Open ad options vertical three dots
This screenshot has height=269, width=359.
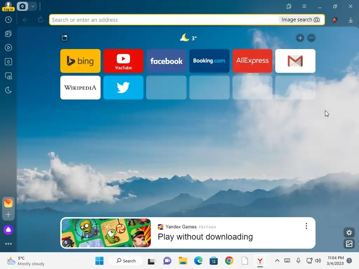(x=306, y=226)
